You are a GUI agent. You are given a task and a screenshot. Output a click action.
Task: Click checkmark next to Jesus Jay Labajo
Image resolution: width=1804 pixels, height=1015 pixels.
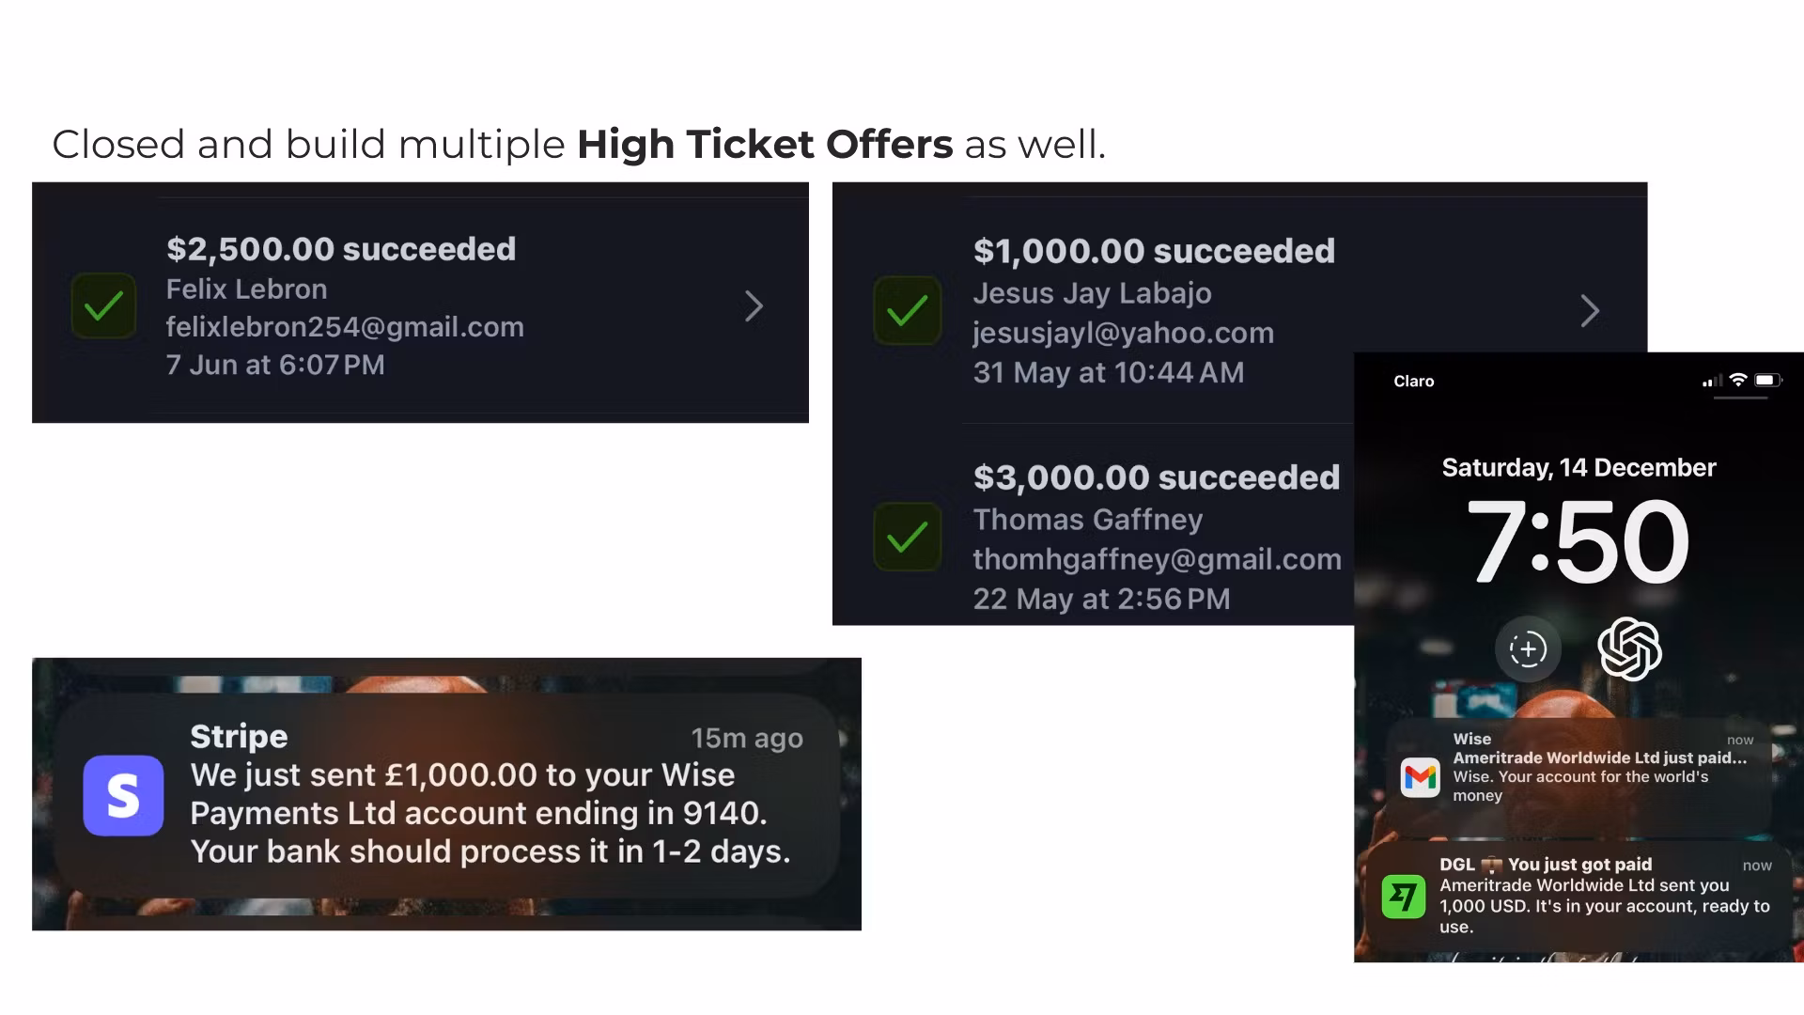907,310
